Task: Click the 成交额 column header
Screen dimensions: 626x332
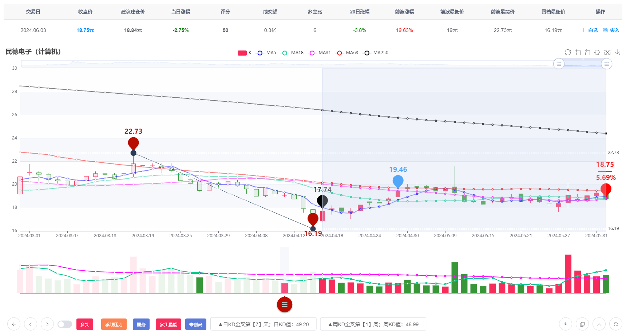Action: tap(270, 12)
